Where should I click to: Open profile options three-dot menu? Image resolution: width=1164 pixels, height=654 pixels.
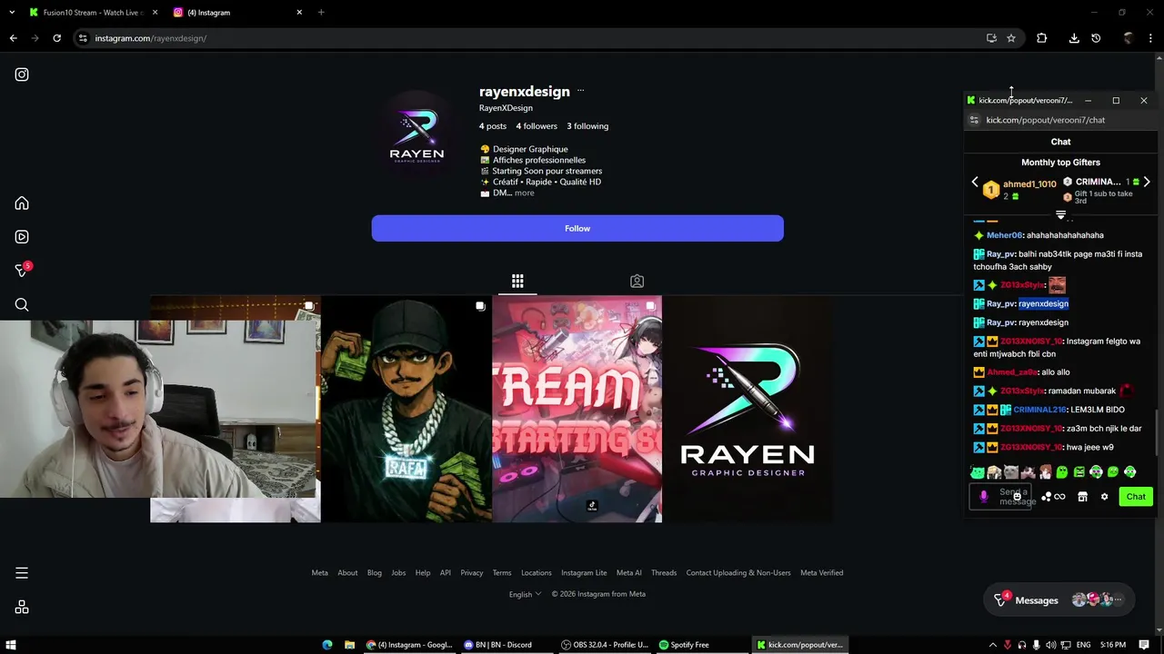(x=580, y=91)
